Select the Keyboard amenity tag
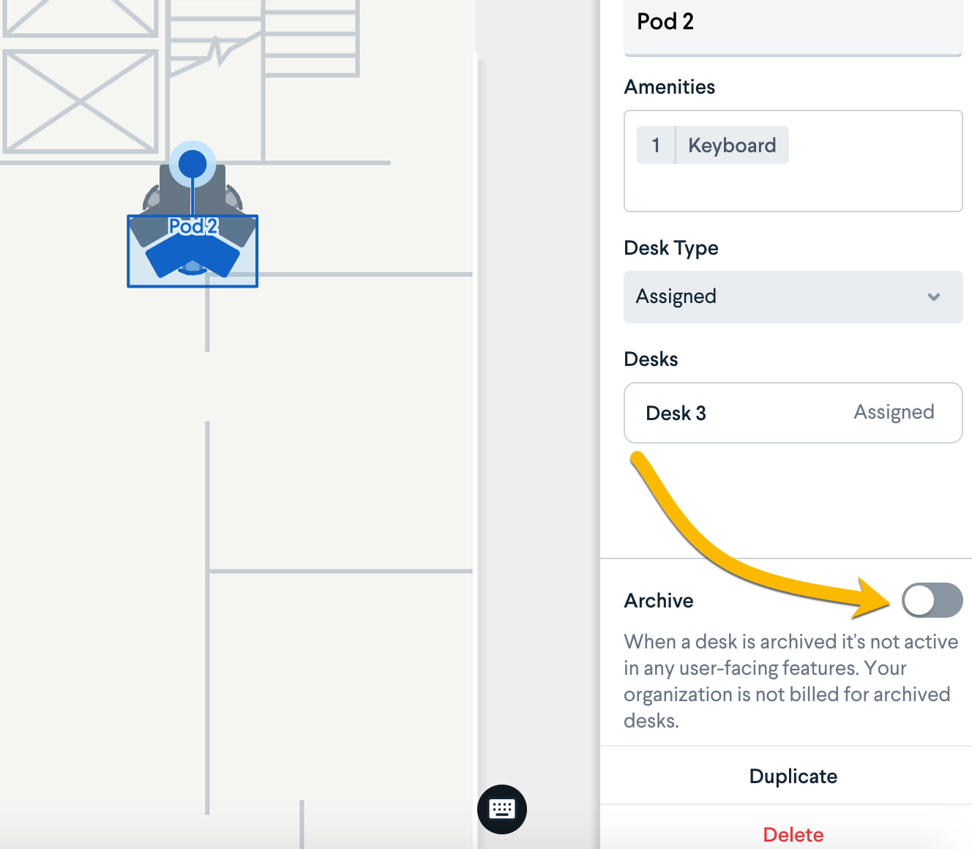This screenshot has width=972, height=849. (712, 145)
